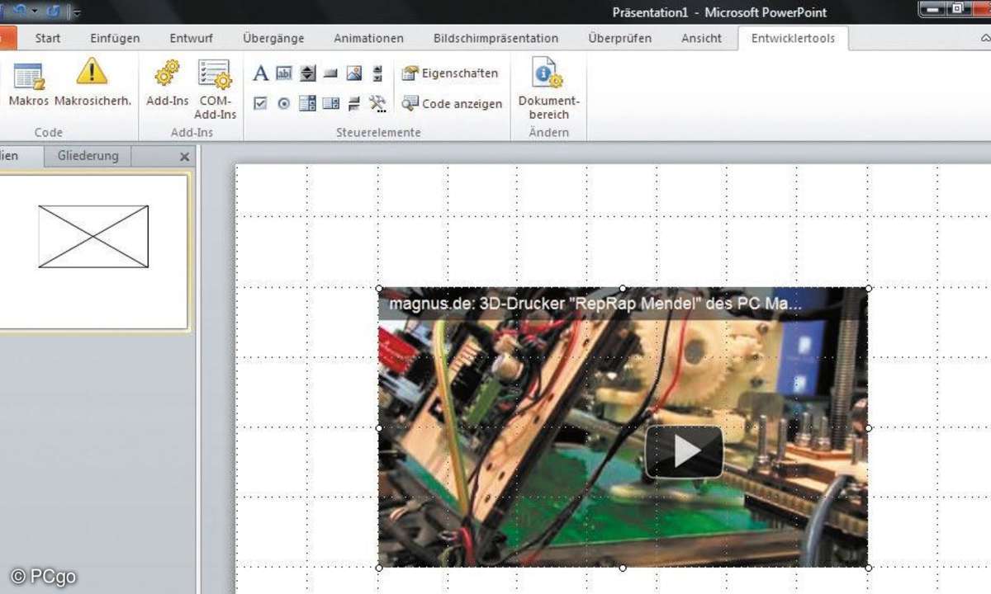Switch to the Einfügen ribbon tab
The height and width of the screenshot is (594, 991).
point(114,38)
